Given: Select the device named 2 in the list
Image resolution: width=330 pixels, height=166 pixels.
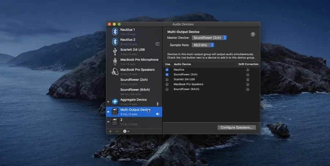Looking at the screenshot, I should 134,122.
